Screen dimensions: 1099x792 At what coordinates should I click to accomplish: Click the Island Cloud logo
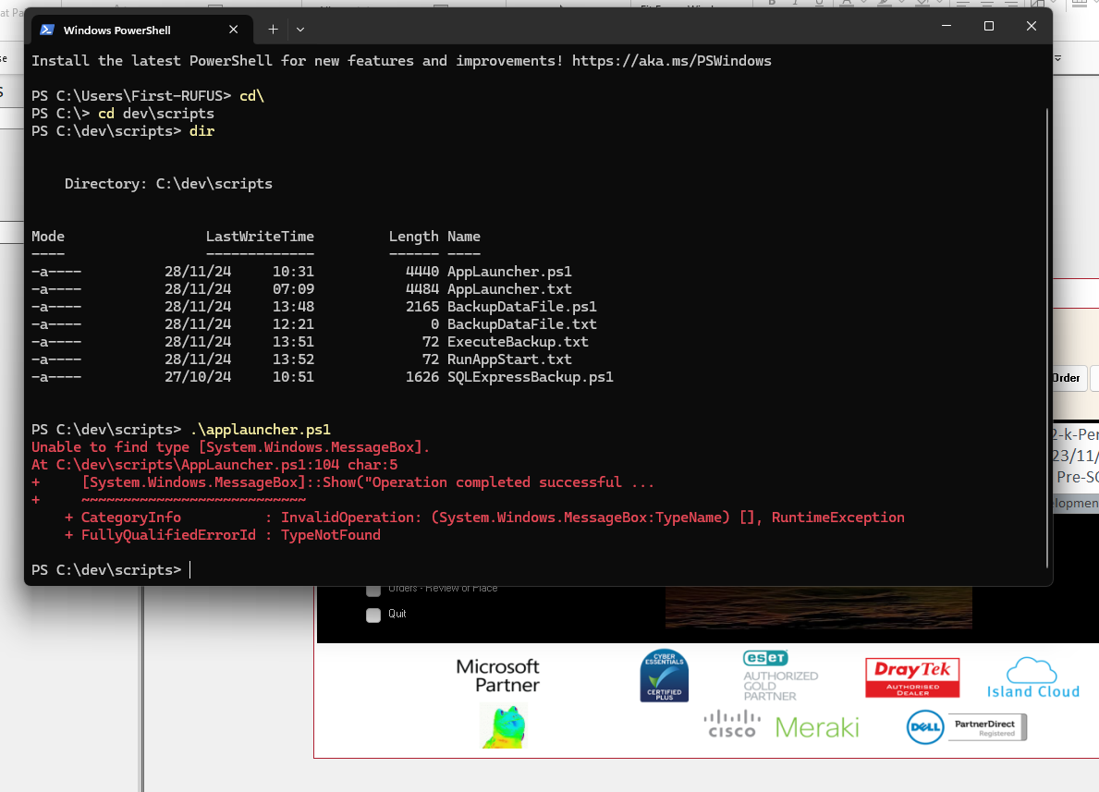point(1033,677)
